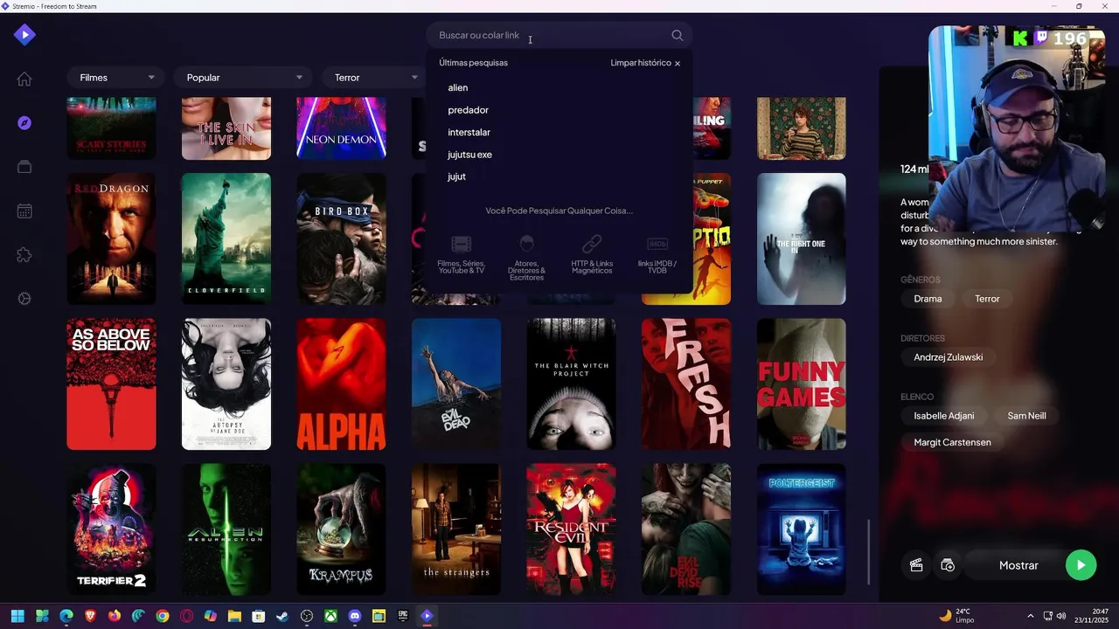Click Limpar histórico to clear history
This screenshot has width=1119, height=629.
tap(645, 63)
